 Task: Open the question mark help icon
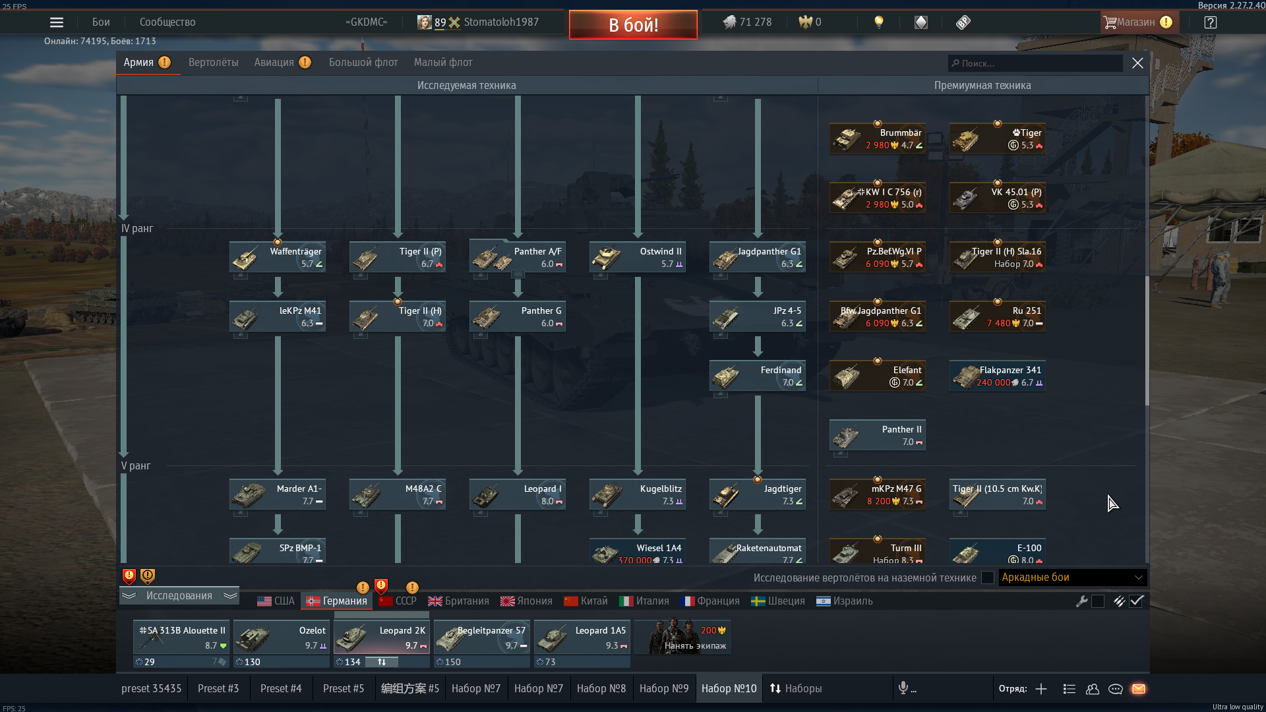click(1211, 22)
